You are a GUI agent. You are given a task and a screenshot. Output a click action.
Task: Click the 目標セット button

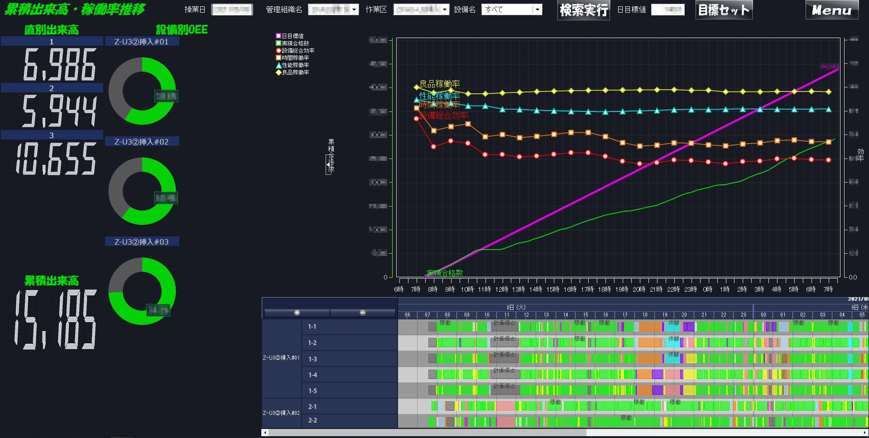[724, 10]
